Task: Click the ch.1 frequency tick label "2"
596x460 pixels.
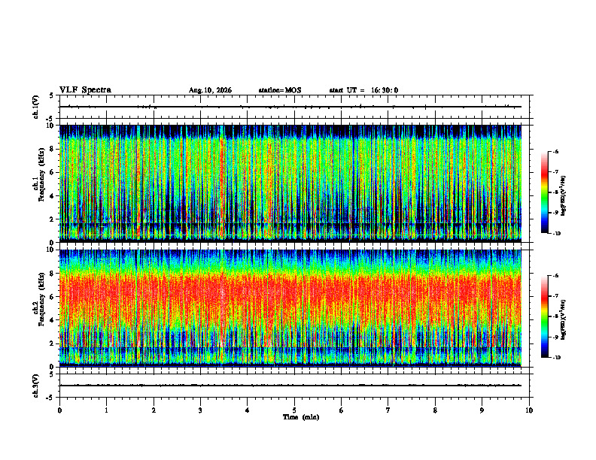Action: [x=52, y=219]
